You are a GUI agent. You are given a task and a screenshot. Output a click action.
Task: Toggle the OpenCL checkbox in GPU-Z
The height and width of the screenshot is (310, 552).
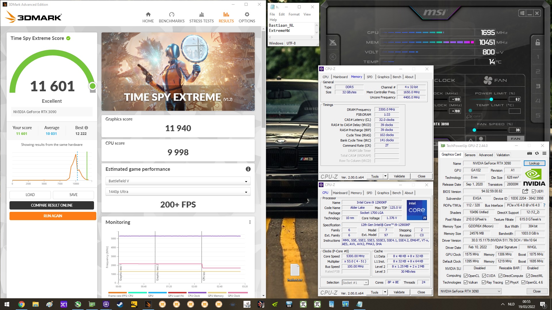point(465,276)
